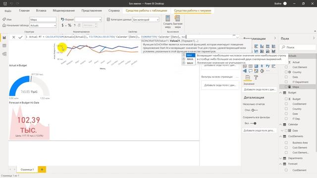Collapse the Поля pane with chevron
The height and width of the screenshot is (178, 317).
(314, 38)
